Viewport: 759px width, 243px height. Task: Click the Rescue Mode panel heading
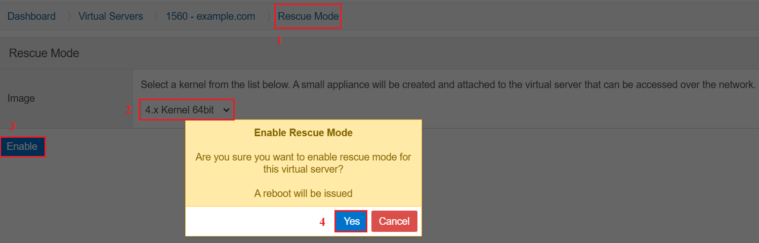pyautogui.click(x=44, y=53)
